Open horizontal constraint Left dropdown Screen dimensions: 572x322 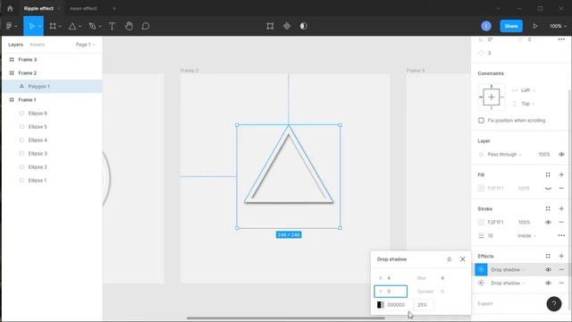coord(527,90)
